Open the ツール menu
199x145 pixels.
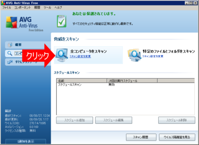pos(47,7)
